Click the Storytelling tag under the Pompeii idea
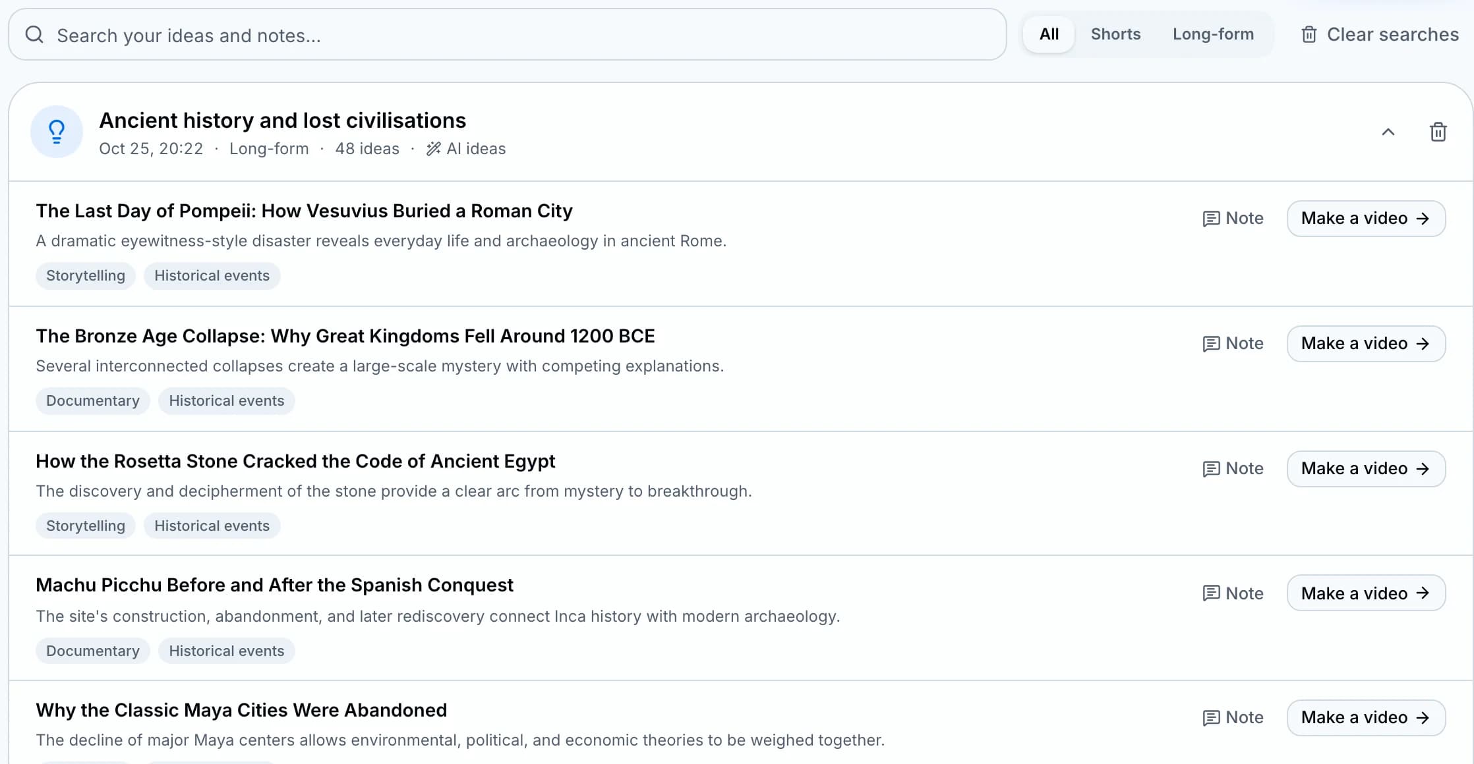Viewport: 1474px width, 764px height. point(86,275)
